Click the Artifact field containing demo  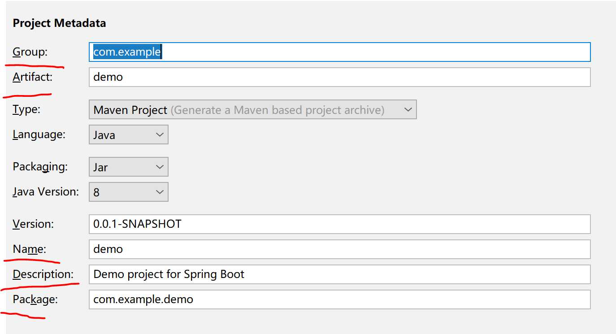(340, 77)
